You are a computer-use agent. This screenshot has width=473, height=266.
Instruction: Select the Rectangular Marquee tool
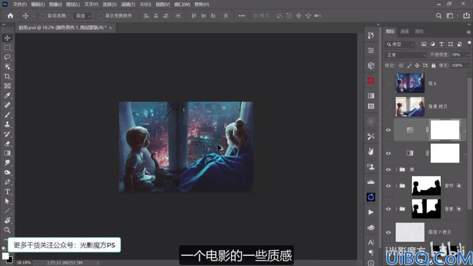tap(7, 48)
